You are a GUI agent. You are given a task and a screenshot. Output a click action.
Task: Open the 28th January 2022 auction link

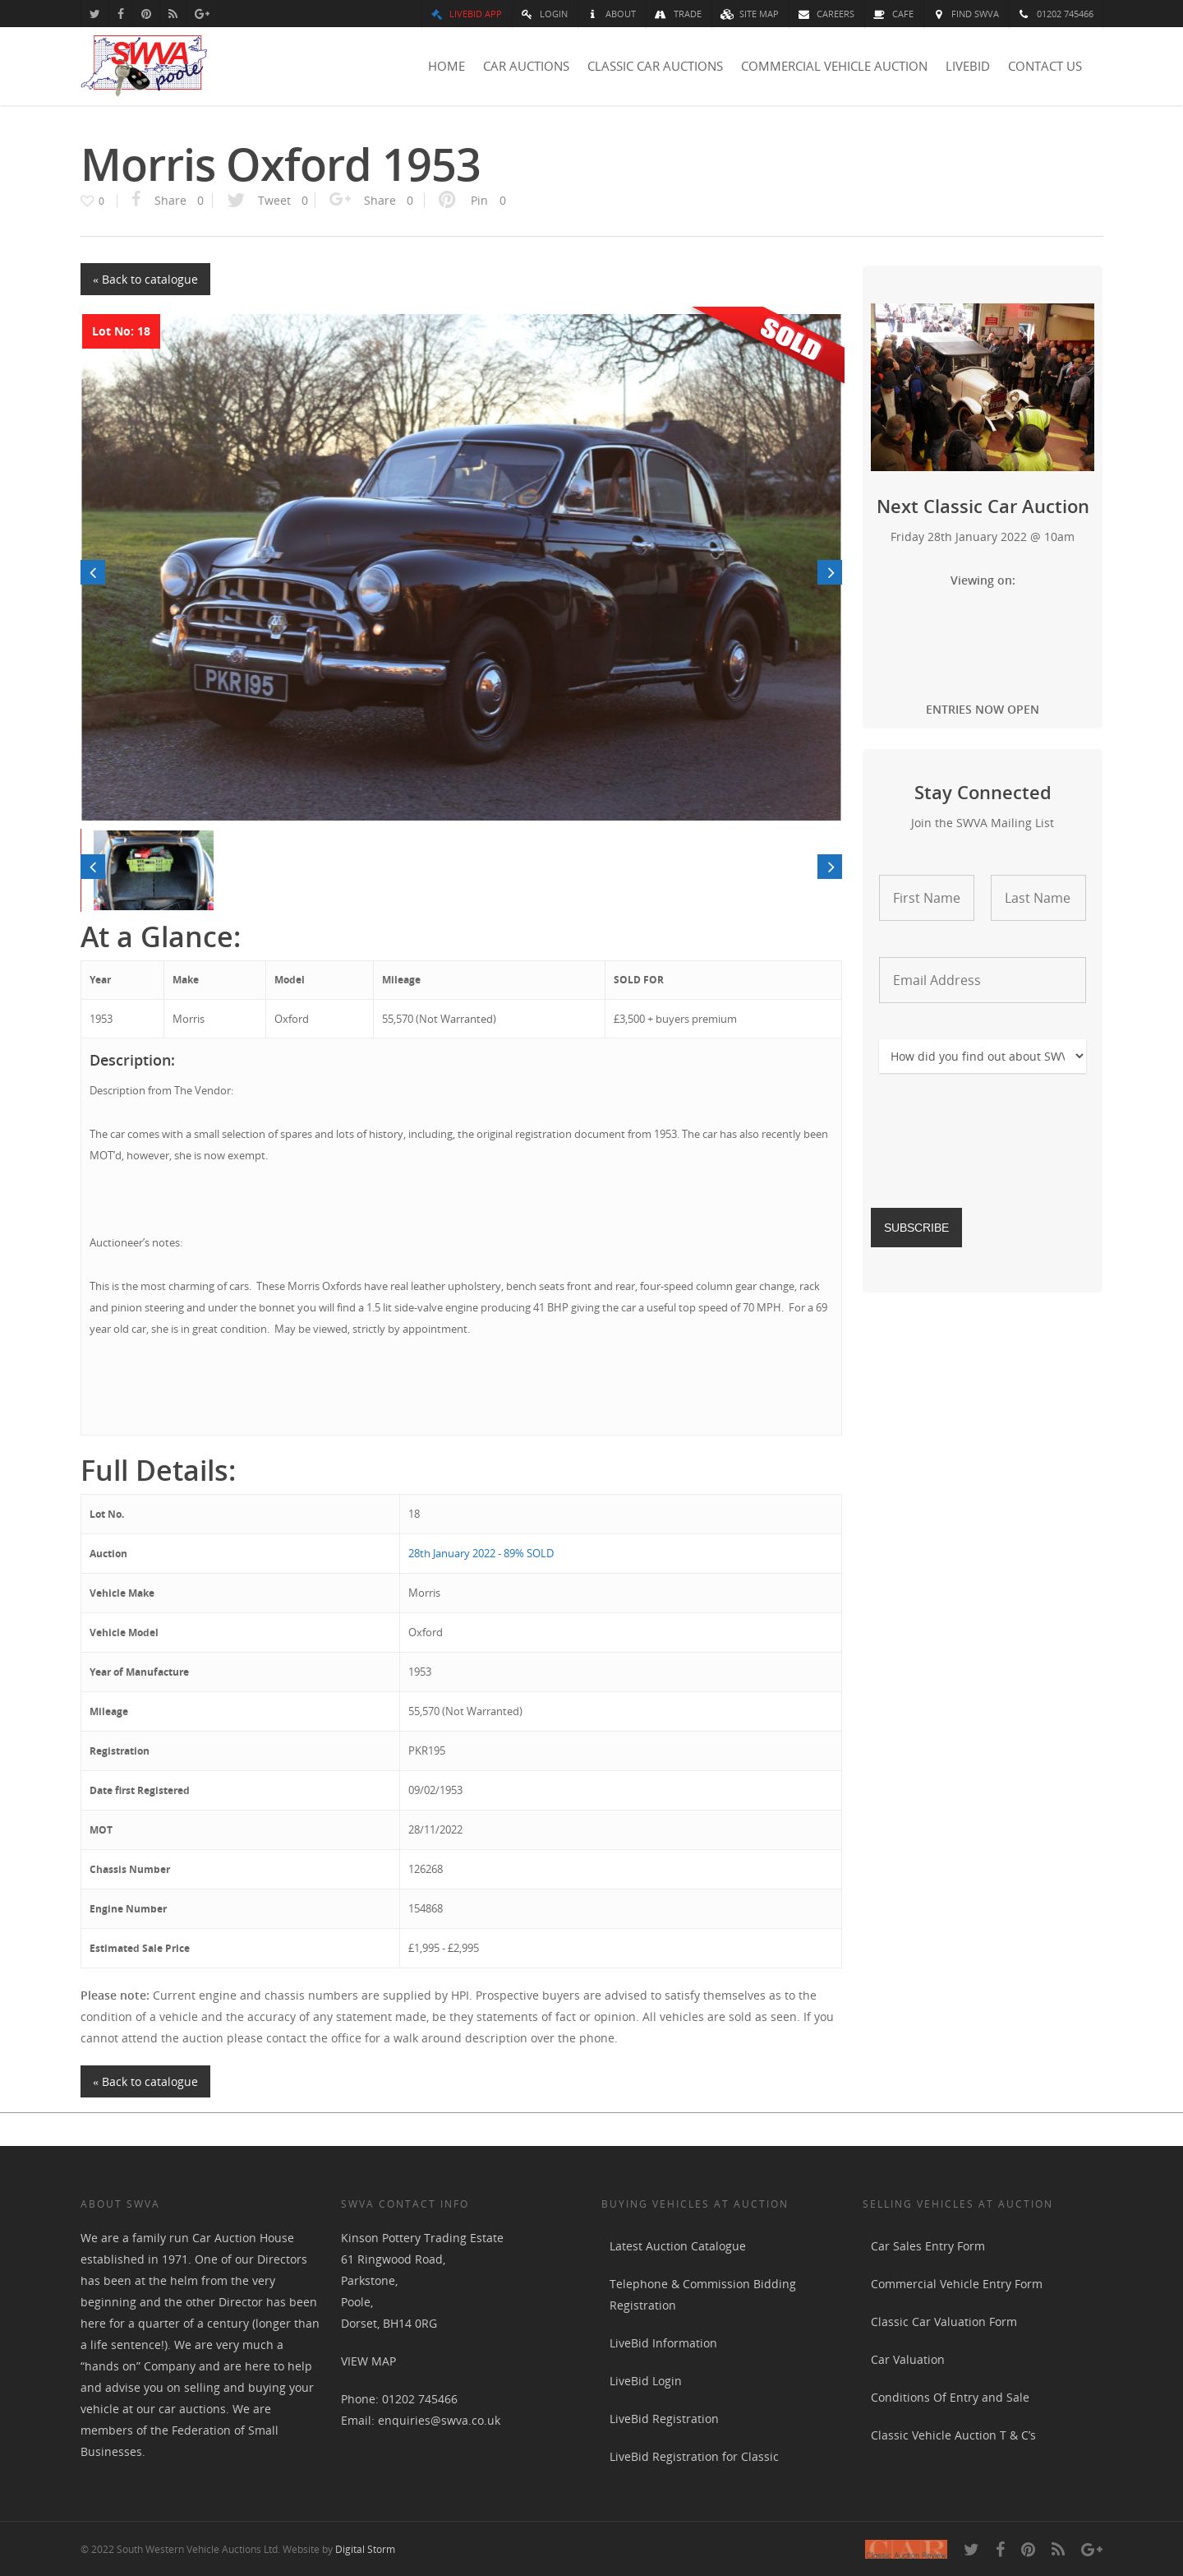coord(481,1553)
